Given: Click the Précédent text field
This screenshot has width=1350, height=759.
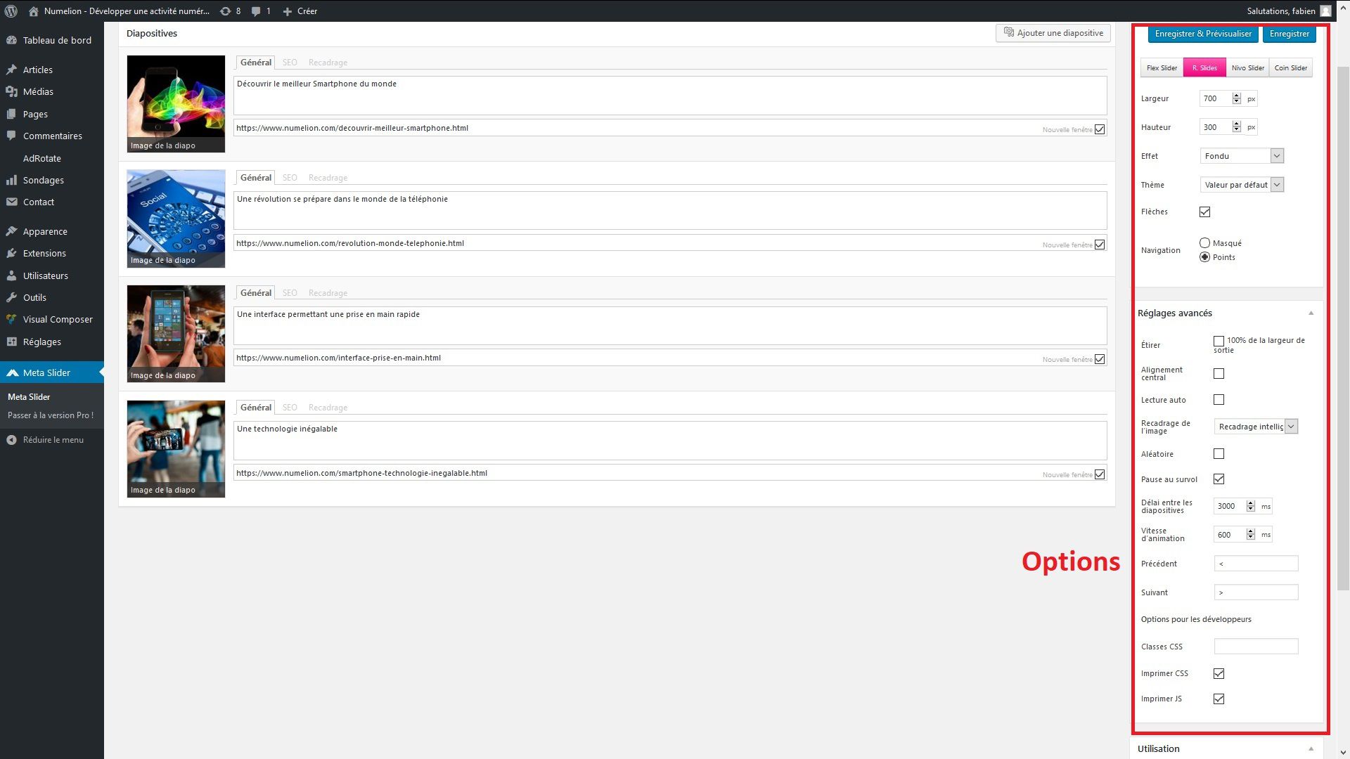Looking at the screenshot, I should 1256,564.
